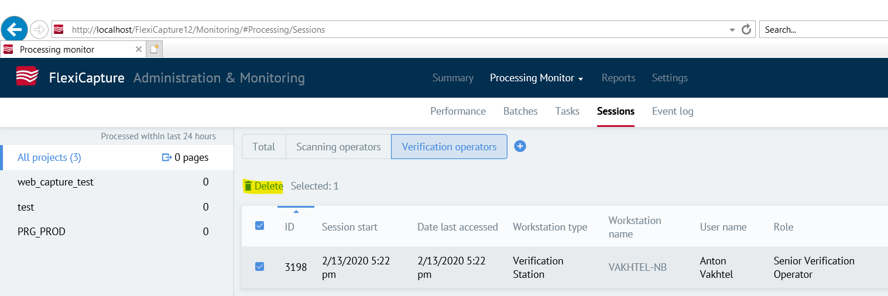Click the Selected: 1 counter text
Screen dimensions: 888x296
pyautogui.click(x=314, y=186)
